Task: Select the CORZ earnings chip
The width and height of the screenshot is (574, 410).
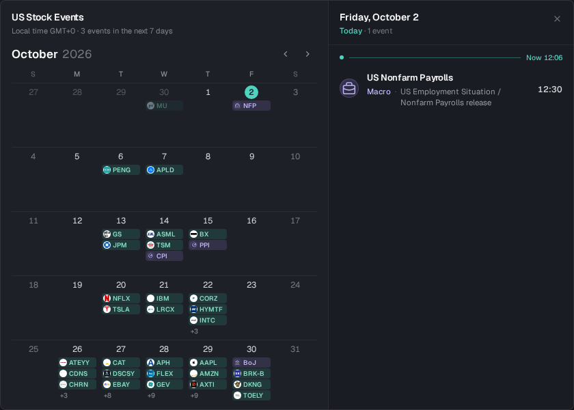Action: pos(208,299)
